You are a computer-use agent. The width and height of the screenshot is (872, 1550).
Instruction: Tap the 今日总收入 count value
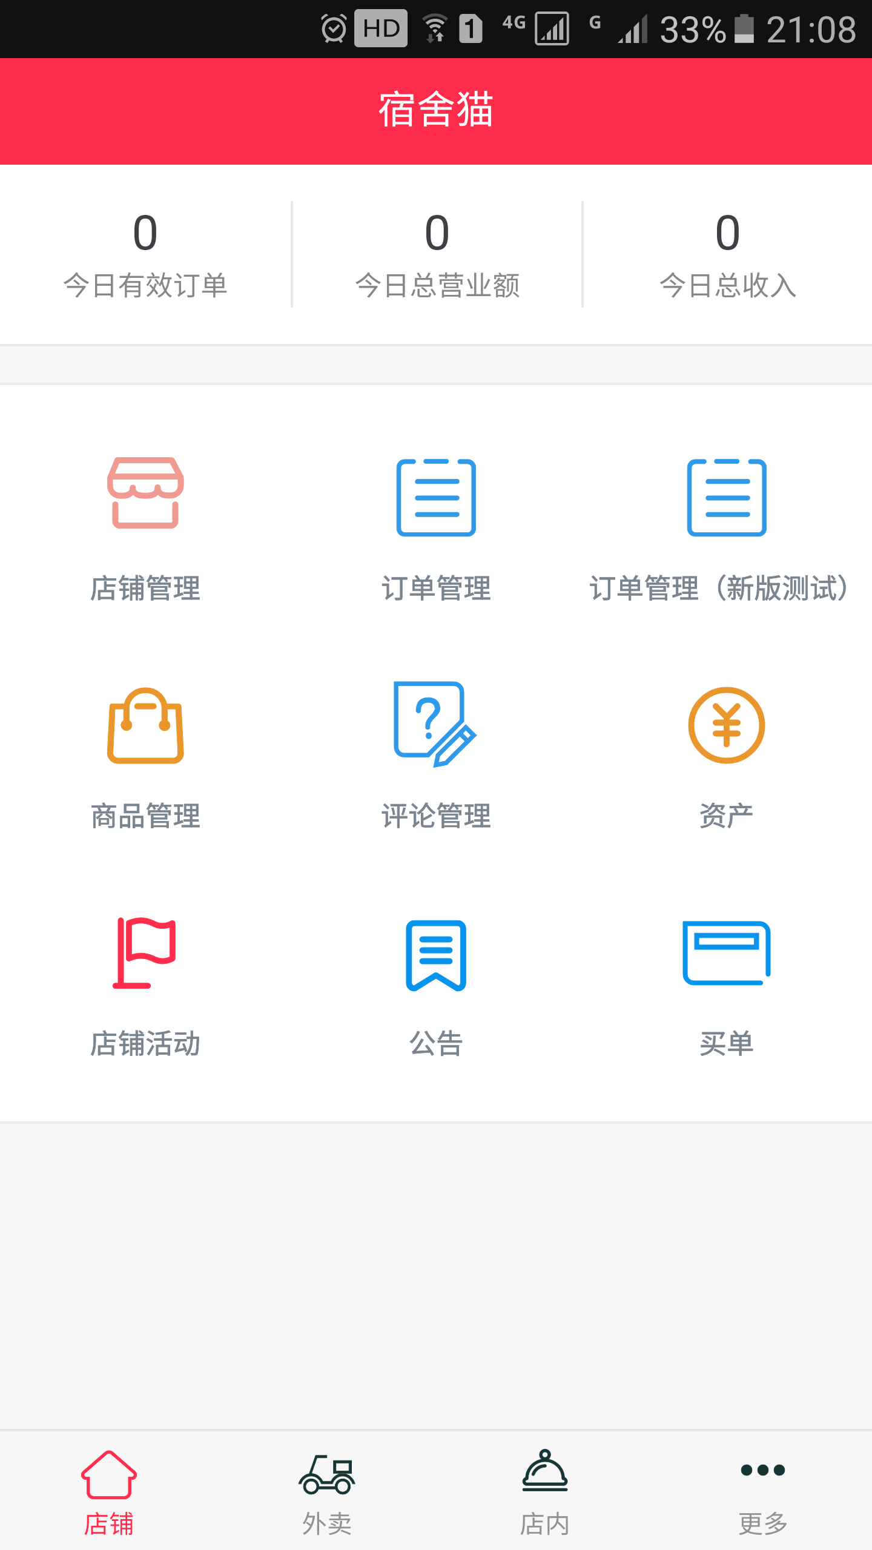point(728,233)
